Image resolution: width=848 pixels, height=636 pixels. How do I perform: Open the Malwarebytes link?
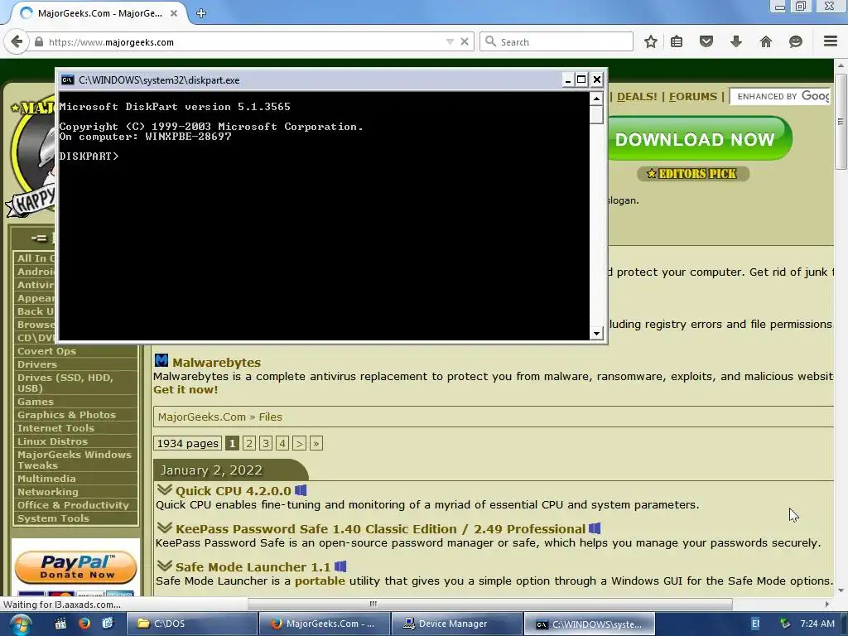pos(216,363)
